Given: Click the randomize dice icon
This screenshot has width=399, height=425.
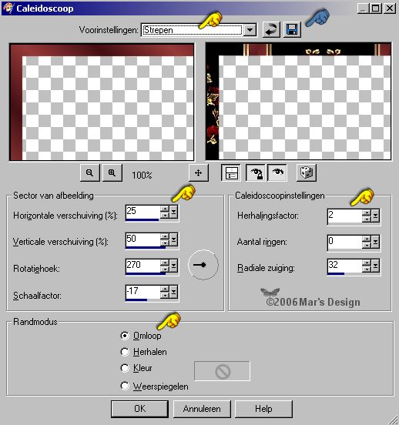Looking at the screenshot, I should [x=307, y=172].
